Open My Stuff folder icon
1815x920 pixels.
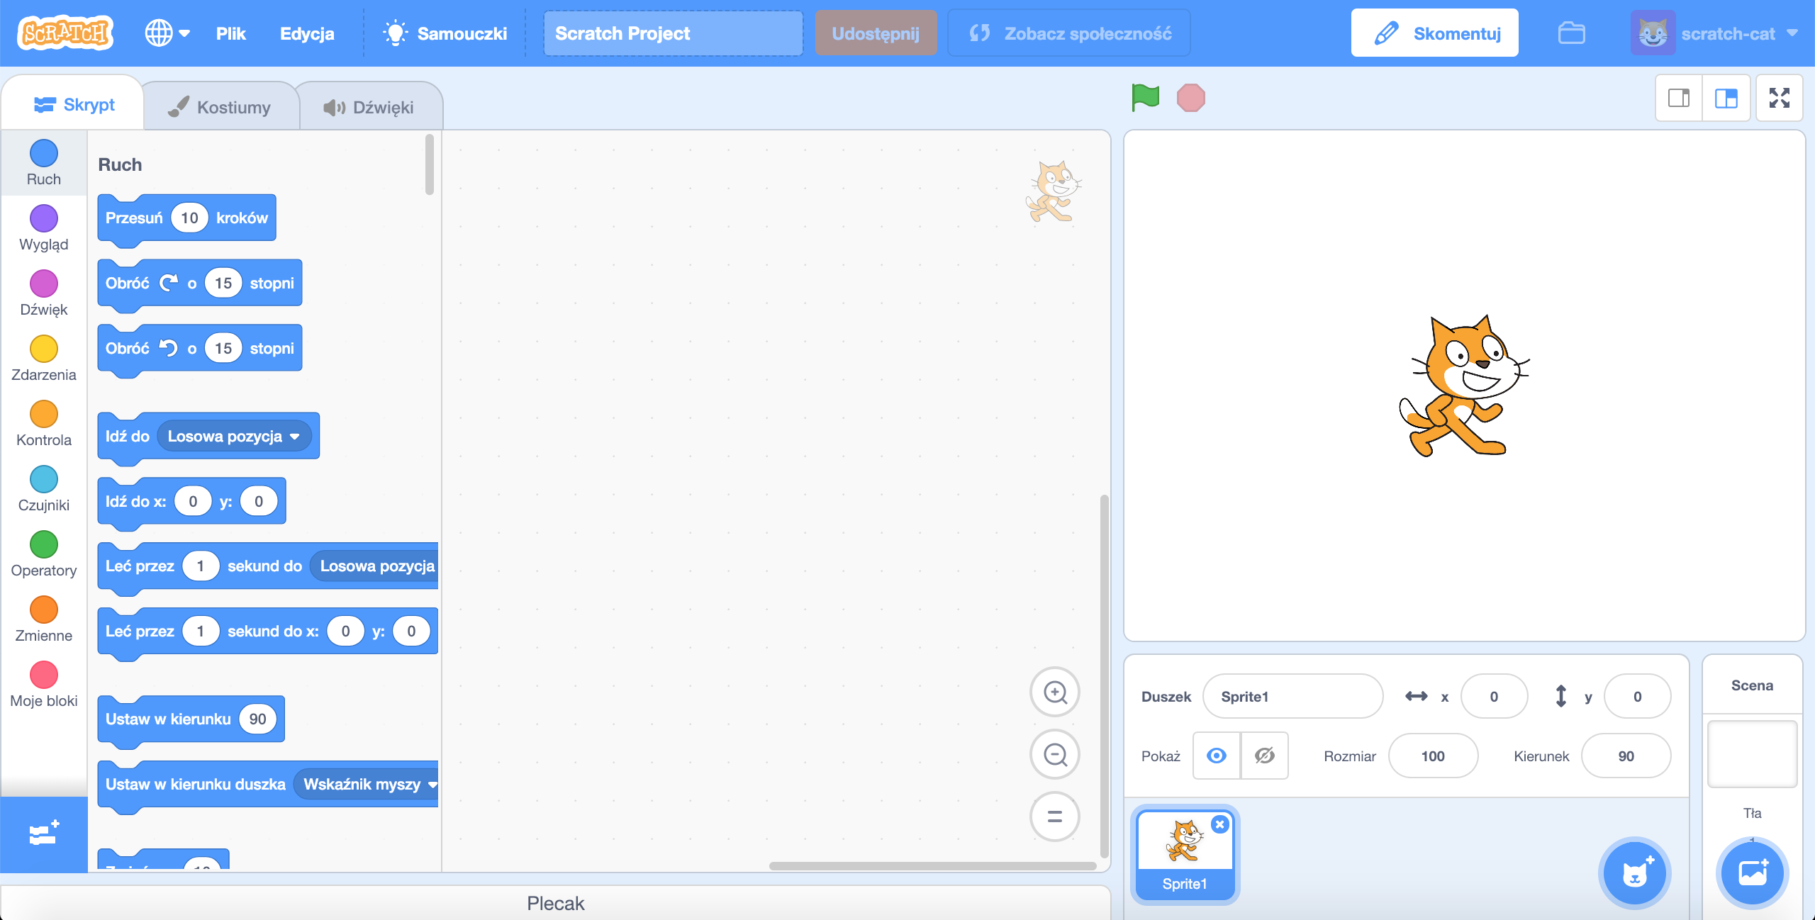1573,33
